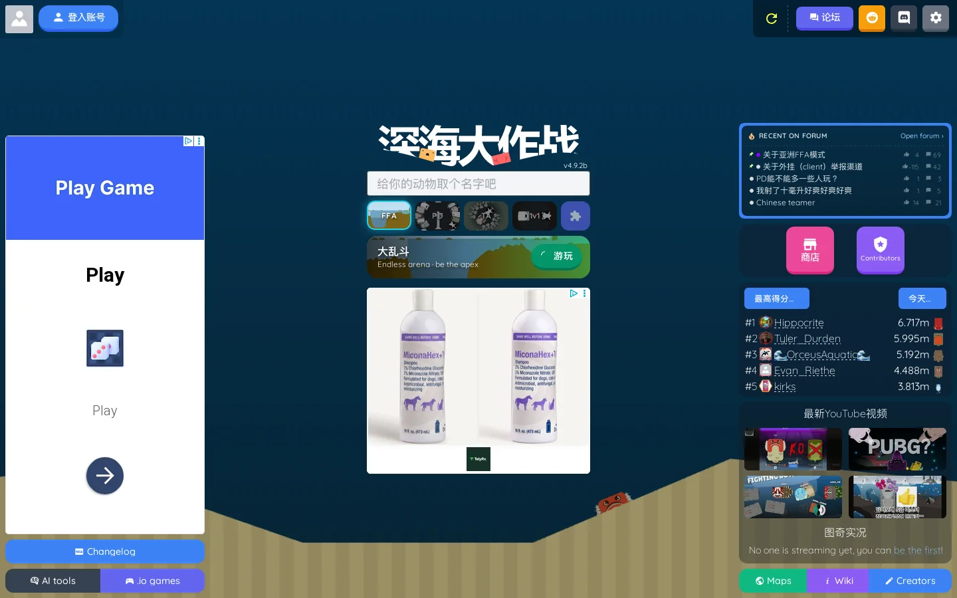The width and height of the screenshot is (957, 598).
Task: Open the .io games button
Action: point(153,581)
